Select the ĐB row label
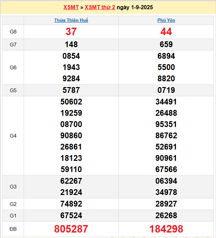Viewport: 216px width, 238px height. point(13,229)
